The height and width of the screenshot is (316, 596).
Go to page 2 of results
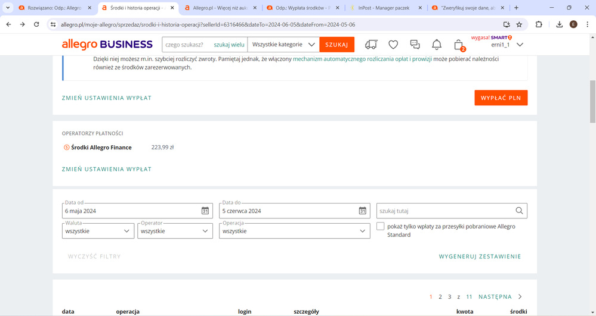[x=440, y=296]
